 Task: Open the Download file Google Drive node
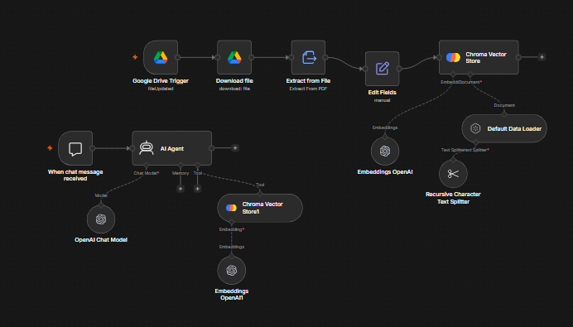(x=234, y=57)
